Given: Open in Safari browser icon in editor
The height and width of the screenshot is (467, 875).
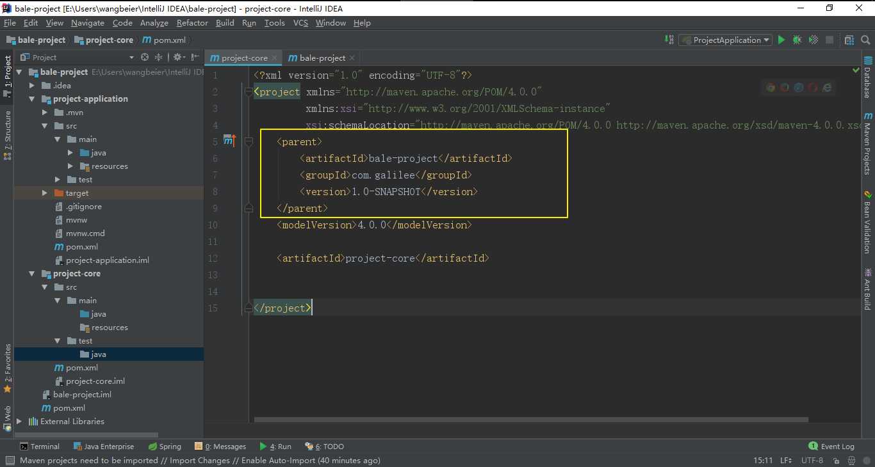Looking at the screenshot, I should [x=799, y=88].
